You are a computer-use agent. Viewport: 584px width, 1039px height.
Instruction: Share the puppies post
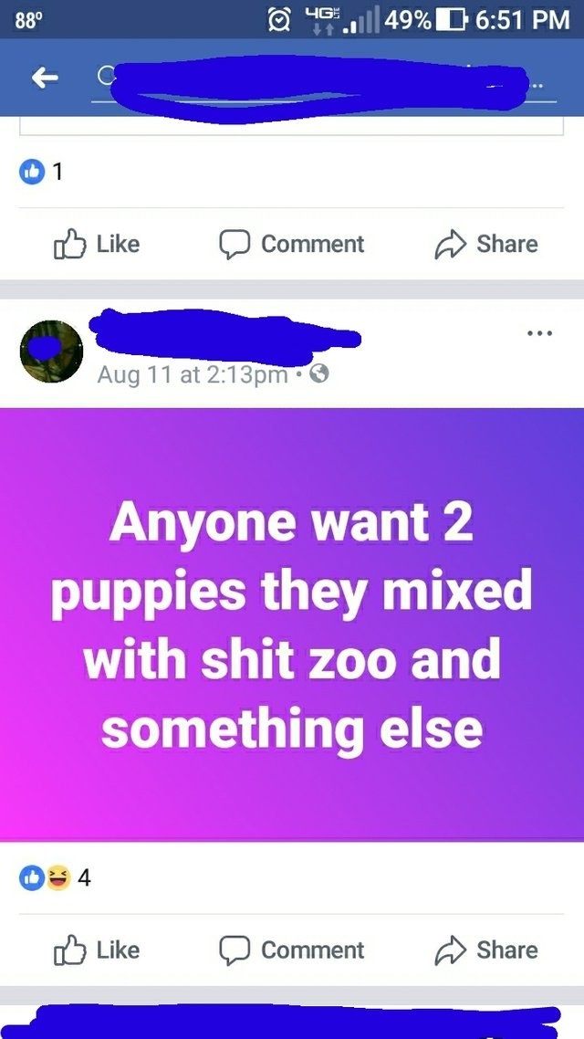486,950
